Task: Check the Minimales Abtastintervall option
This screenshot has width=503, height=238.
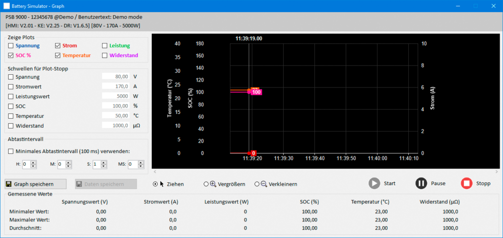Action: tap(11, 151)
